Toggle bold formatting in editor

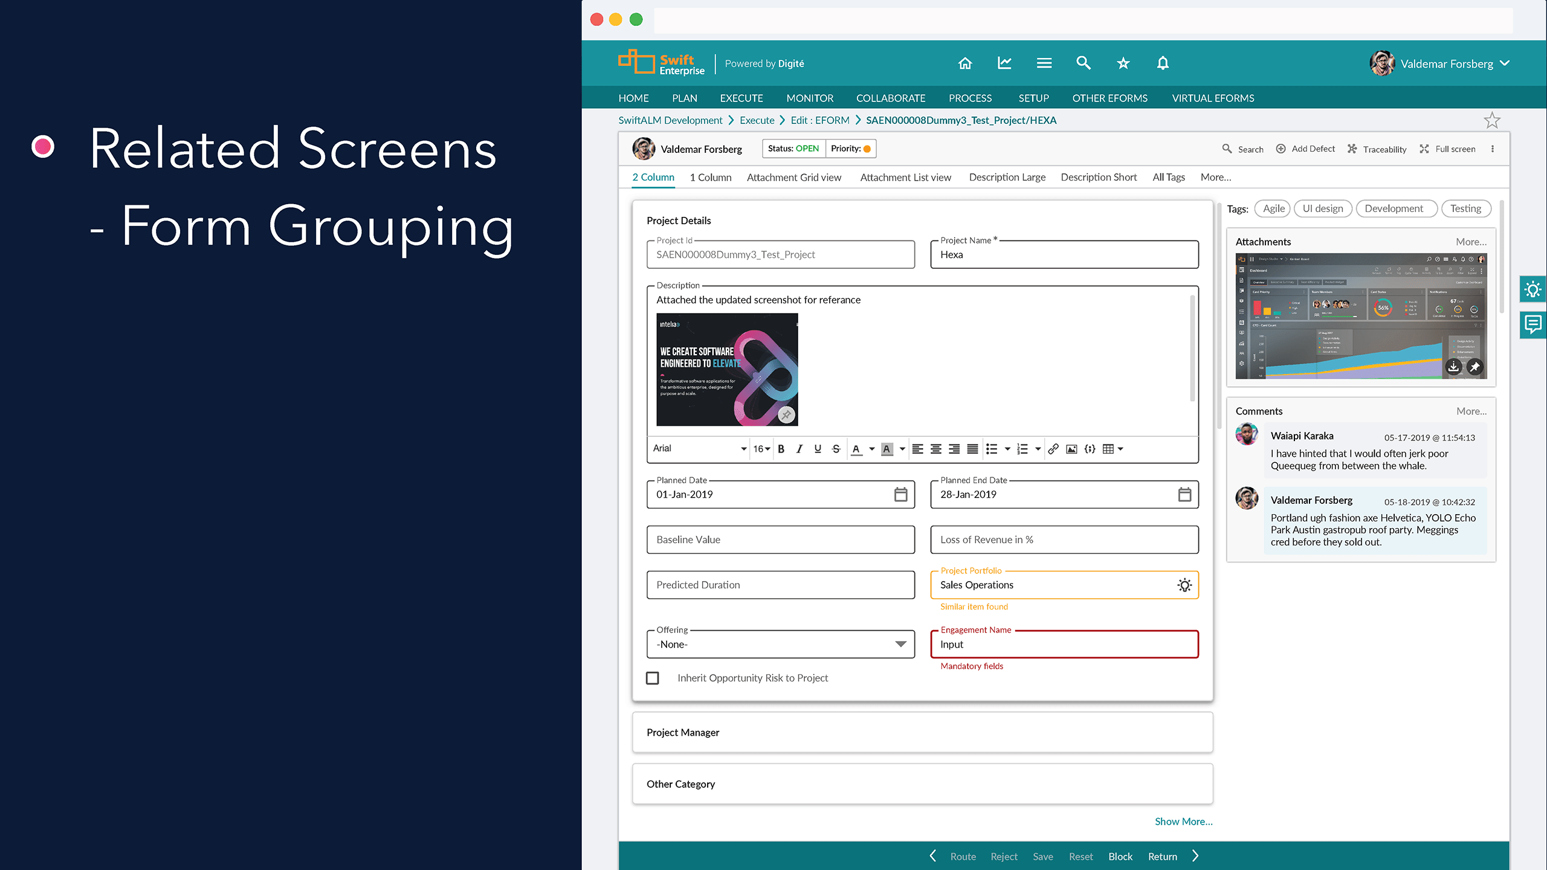781,449
